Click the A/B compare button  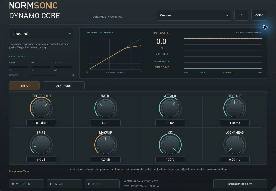click(x=241, y=15)
